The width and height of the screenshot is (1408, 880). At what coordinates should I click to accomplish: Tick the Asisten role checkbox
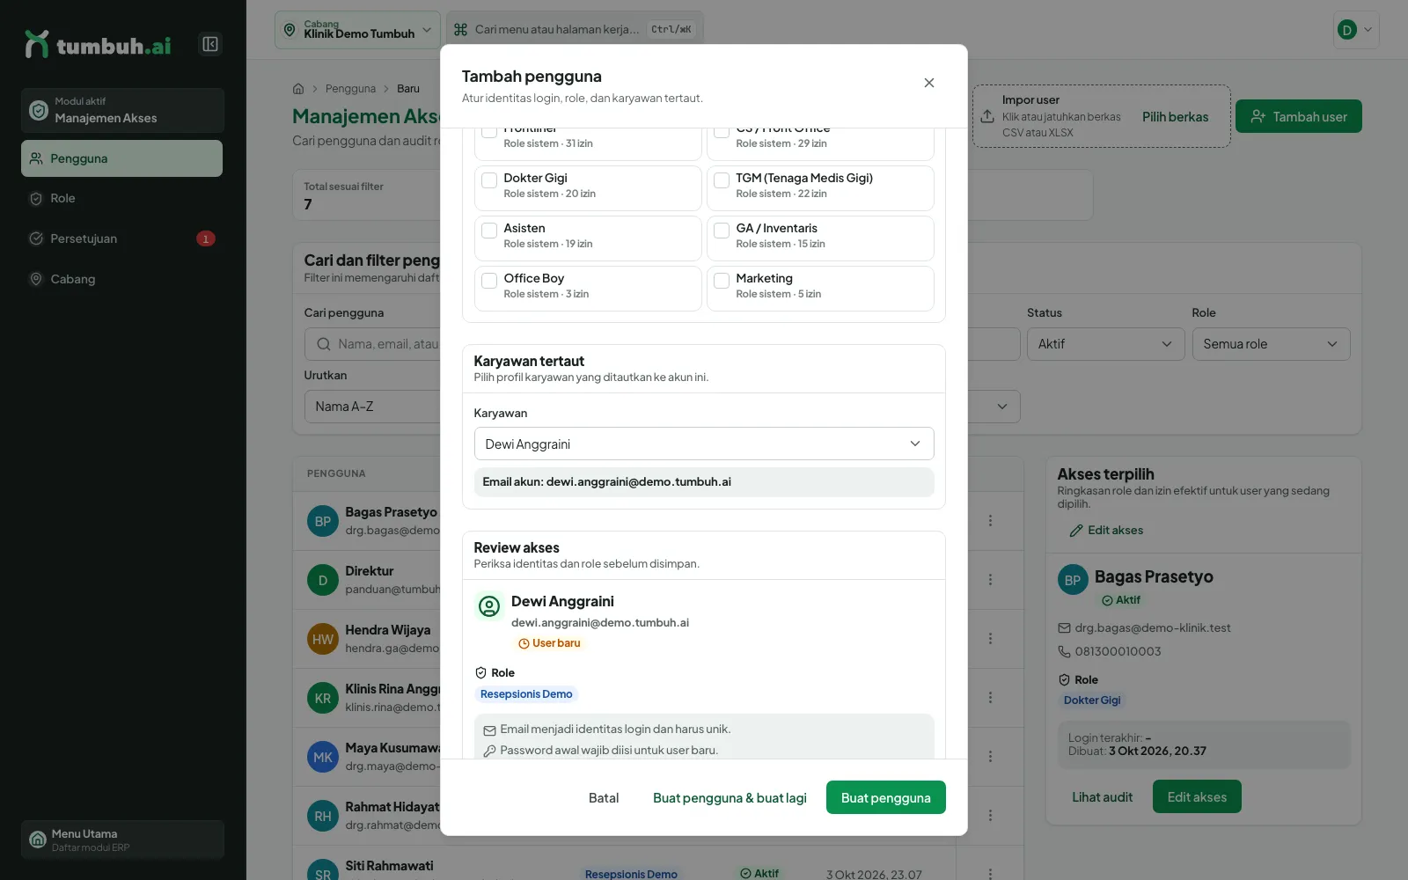coord(489,231)
